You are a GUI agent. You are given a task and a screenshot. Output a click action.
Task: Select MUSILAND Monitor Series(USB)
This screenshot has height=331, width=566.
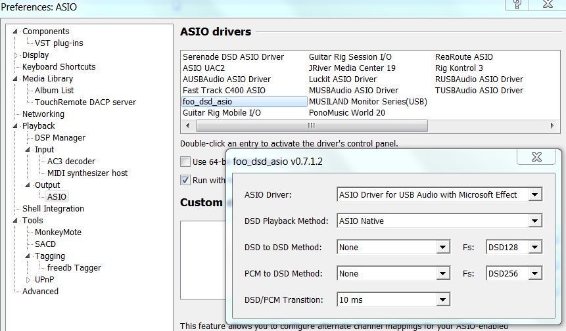coord(368,102)
